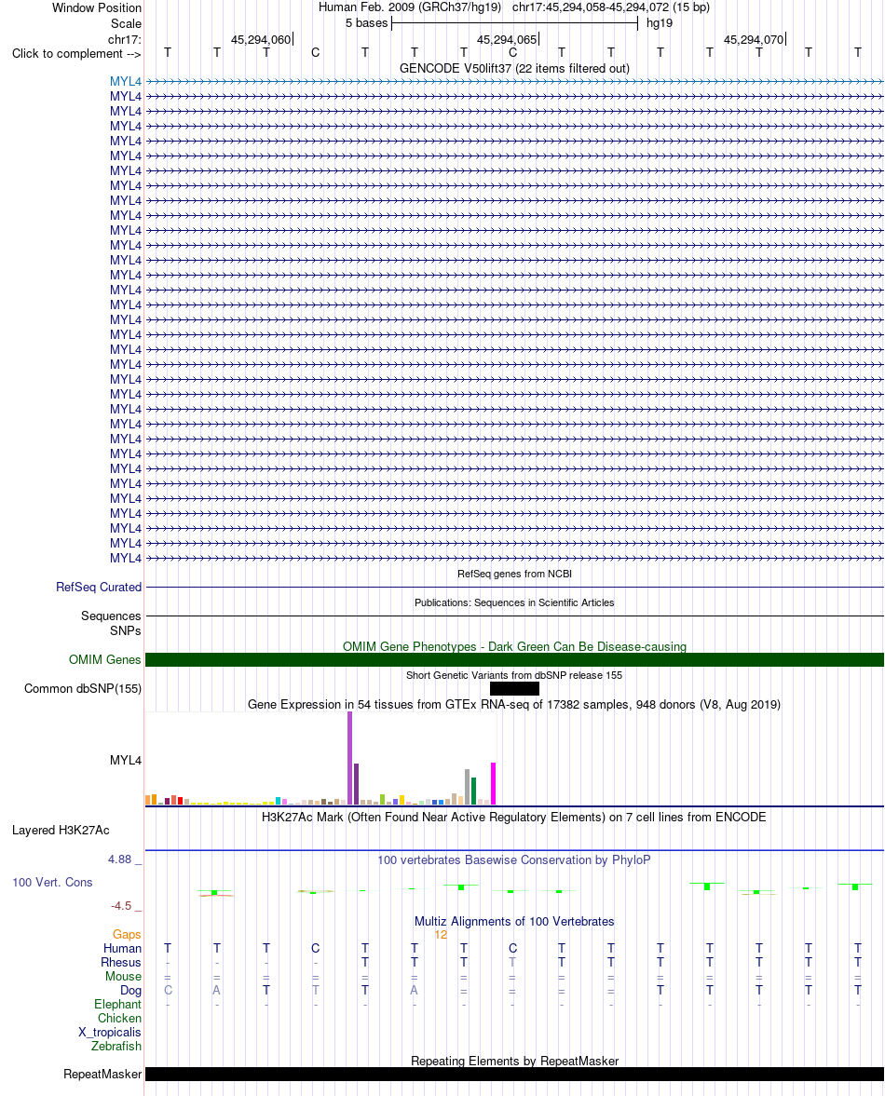Click the Zebrafish alignment row label
Viewport: 885px width, 1096px height.
click(116, 1047)
